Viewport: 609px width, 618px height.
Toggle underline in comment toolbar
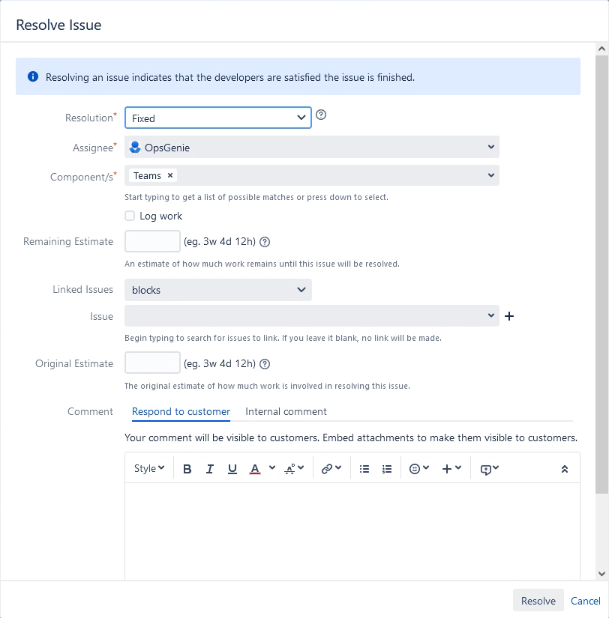(232, 469)
